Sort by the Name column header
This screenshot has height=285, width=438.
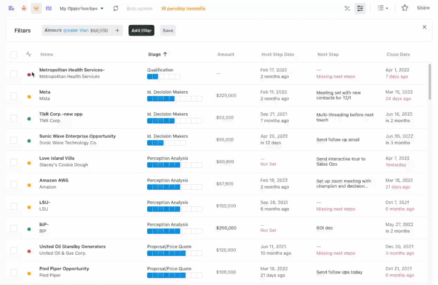coord(47,54)
